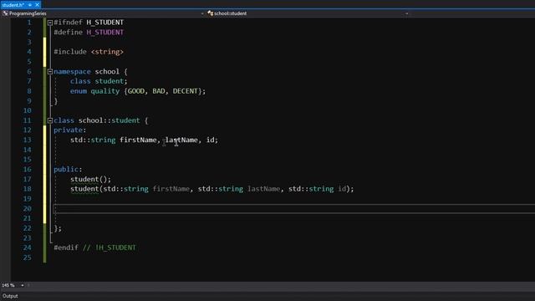Click the BAD enum value
Screen dimensions: 535x301
pos(159,91)
